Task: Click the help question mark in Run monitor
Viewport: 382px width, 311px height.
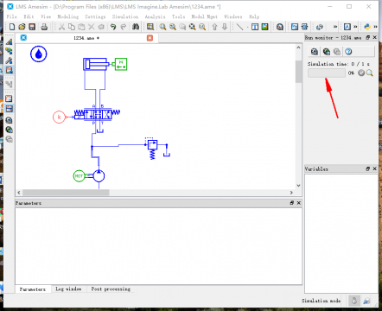Action: [x=348, y=52]
